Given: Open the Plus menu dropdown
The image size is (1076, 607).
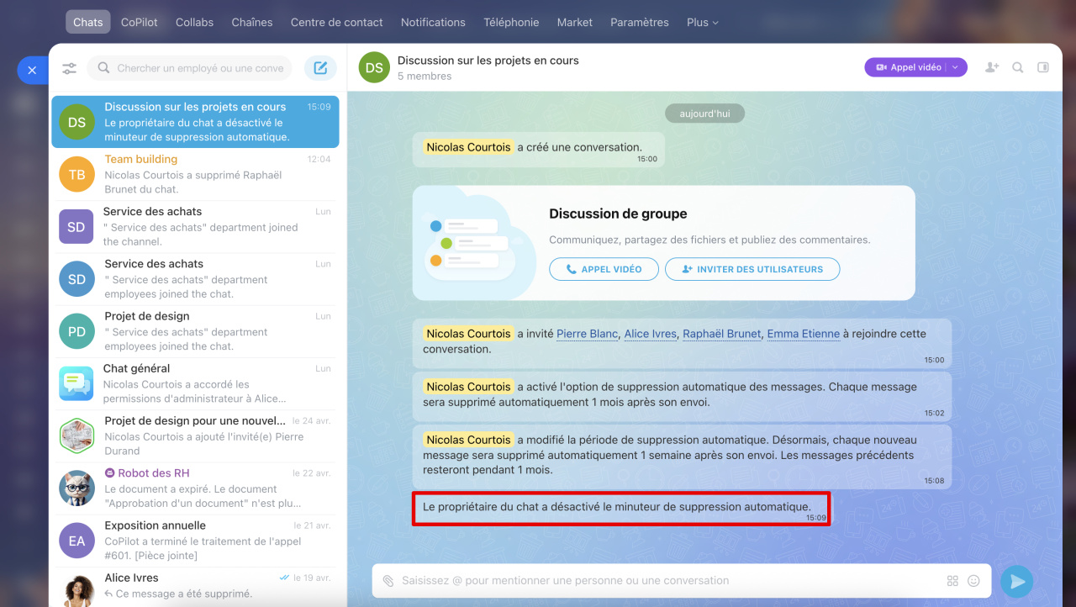Looking at the screenshot, I should (x=703, y=23).
